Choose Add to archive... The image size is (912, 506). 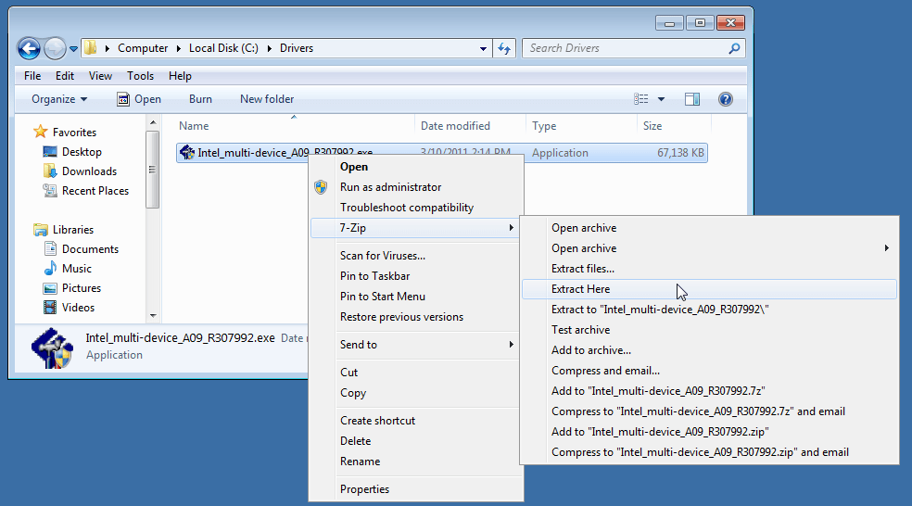(709, 350)
